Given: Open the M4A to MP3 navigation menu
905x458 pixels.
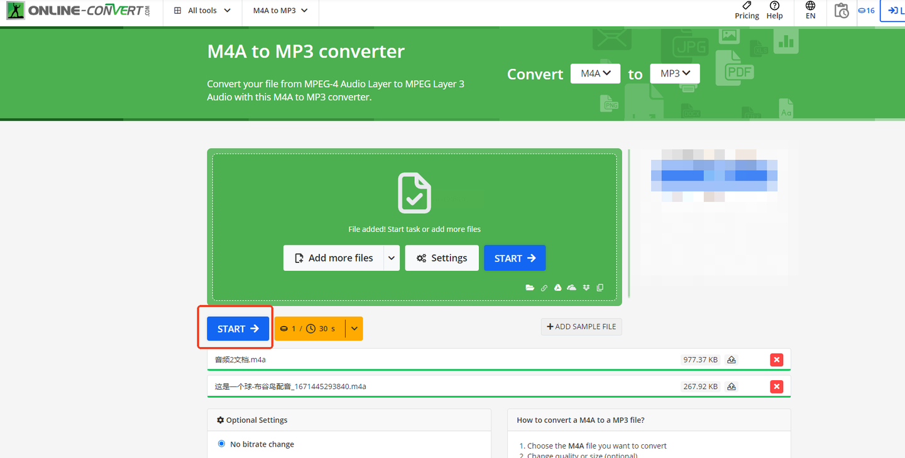Looking at the screenshot, I should click(x=280, y=11).
